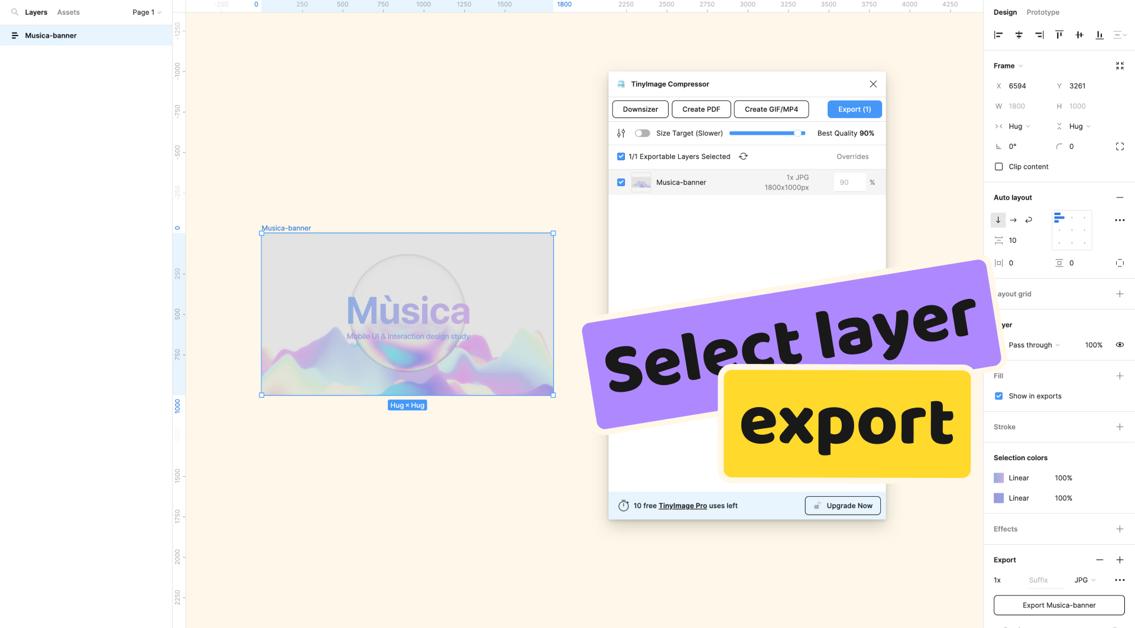This screenshot has width=1135, height=628.
Task: Switch to the Assets tab
Action: click(x=68, y=12)
